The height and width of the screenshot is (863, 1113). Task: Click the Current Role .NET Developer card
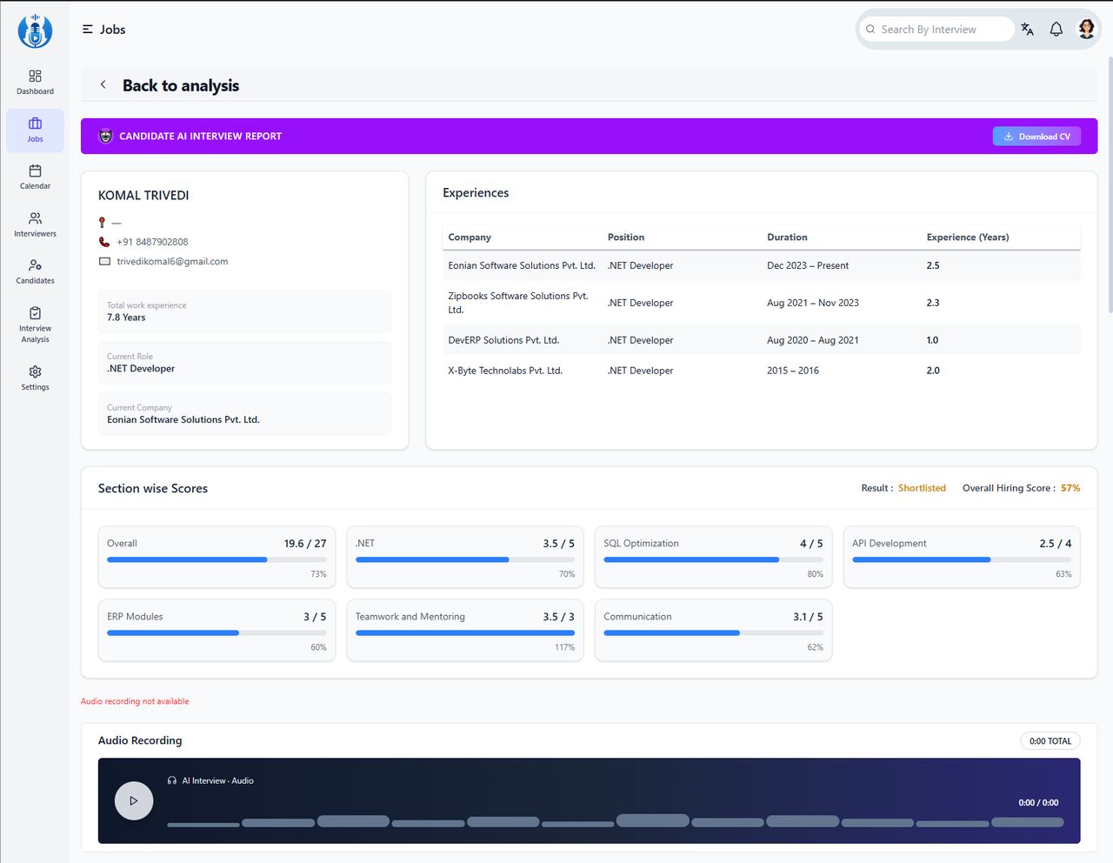pos(244,363)
